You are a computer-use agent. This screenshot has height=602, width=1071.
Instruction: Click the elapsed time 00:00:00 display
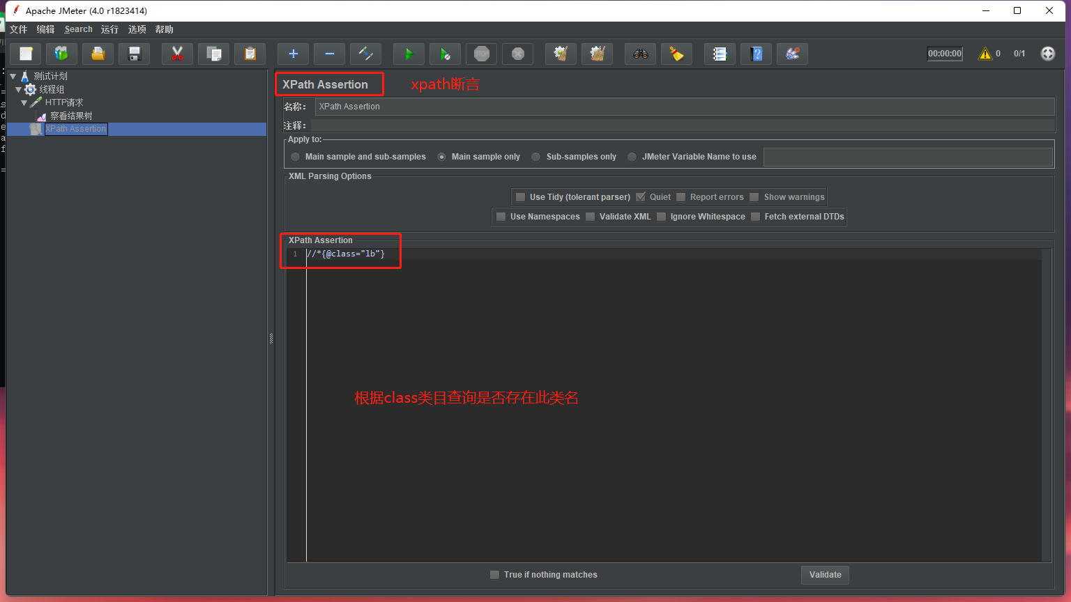point(945,54)
